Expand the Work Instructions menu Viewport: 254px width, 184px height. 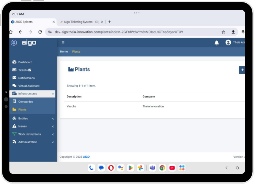pos(32,134)
